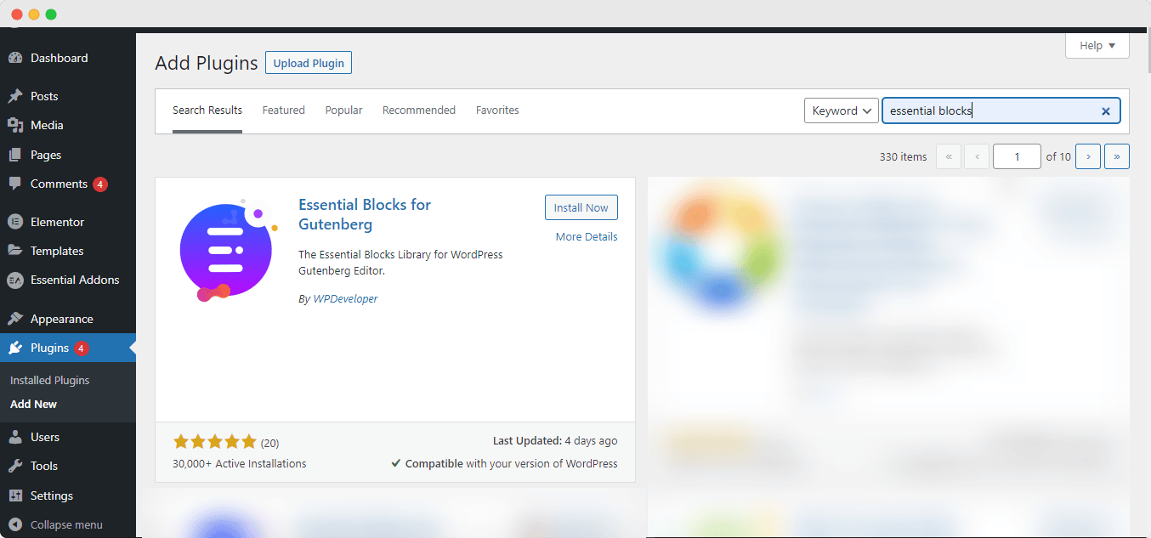1151x538 pixels.
Task: Click the Upload Plugin button
Action: (309, 63)
